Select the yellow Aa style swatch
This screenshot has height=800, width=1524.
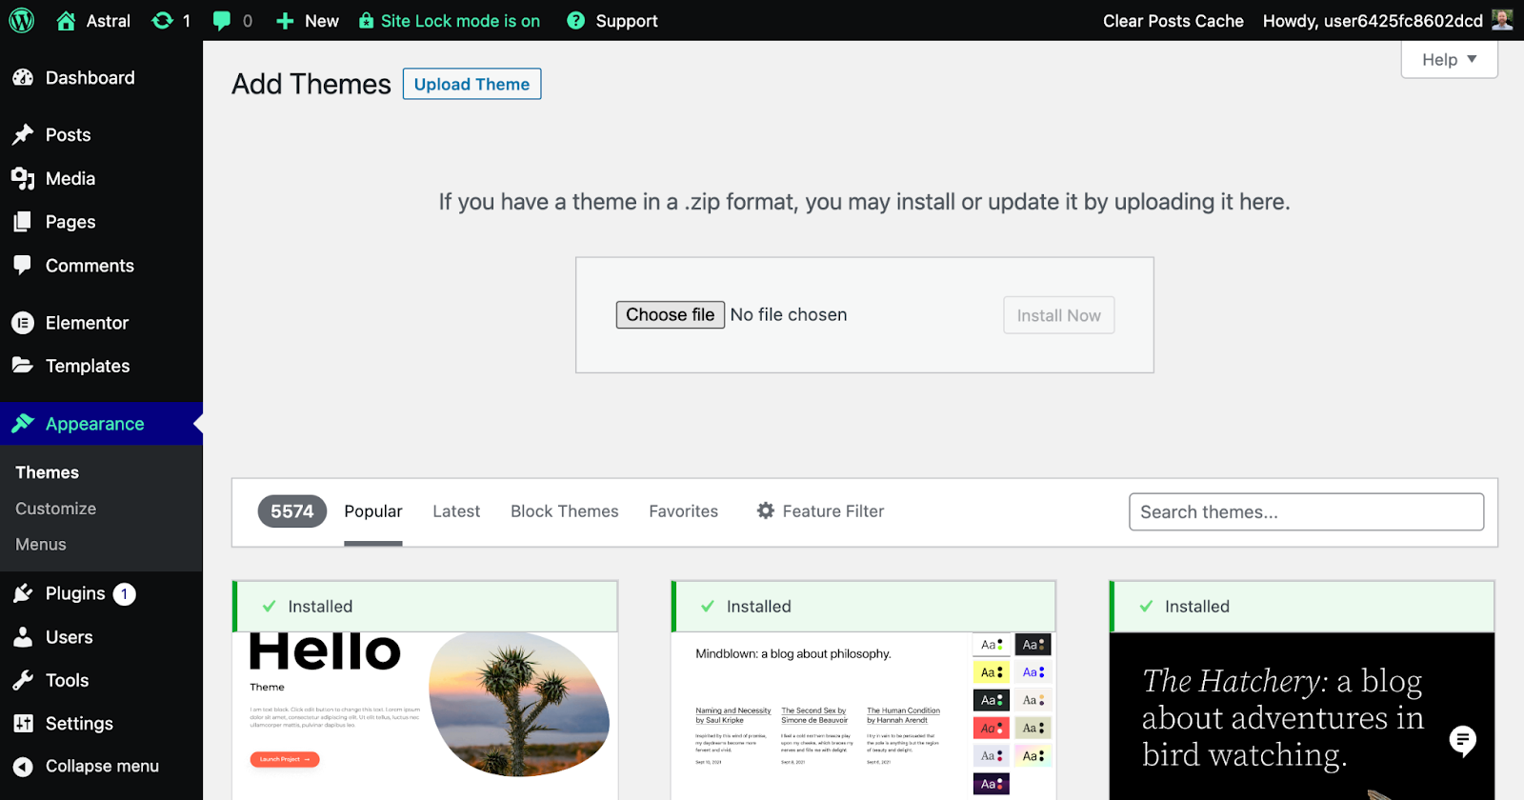991,672
